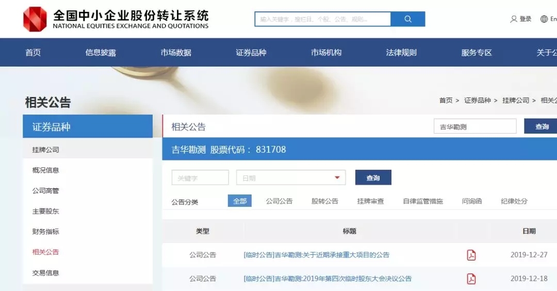Select 主要股东 in left sidebar

(45, 211)
